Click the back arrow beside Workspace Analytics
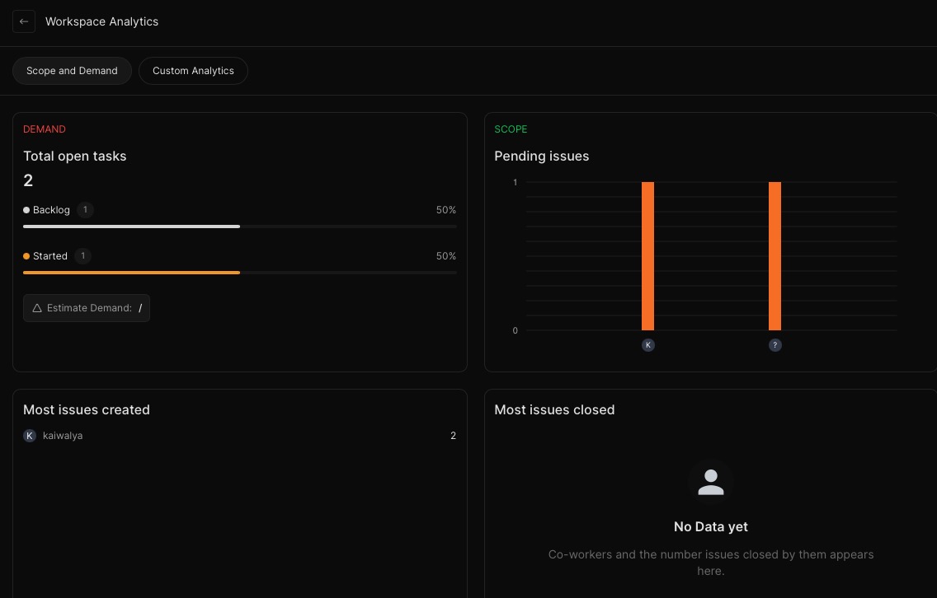The image size is (937, 598). tap(24, 21)
